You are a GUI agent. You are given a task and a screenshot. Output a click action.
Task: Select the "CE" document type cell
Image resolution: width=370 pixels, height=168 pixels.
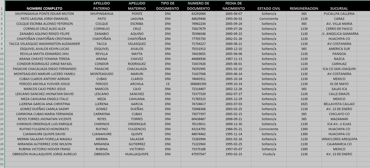click(168, 84)
